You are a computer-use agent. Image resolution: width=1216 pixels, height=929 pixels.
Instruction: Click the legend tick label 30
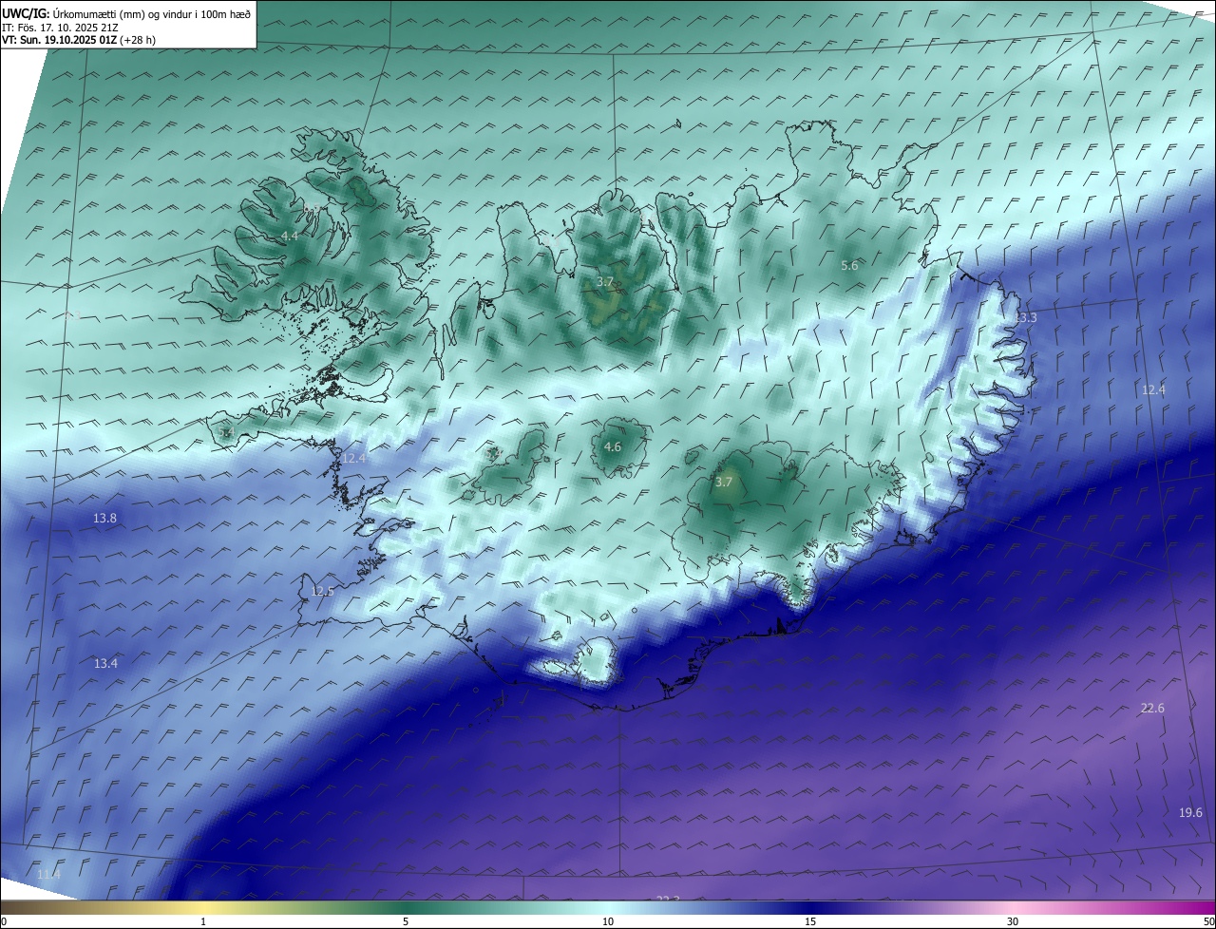[x=1013, y=921]
